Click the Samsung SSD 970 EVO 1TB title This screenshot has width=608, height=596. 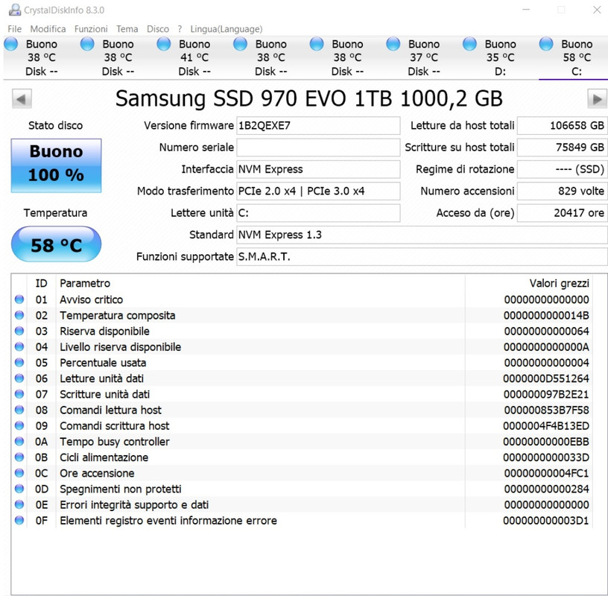(x=309, y=98)
